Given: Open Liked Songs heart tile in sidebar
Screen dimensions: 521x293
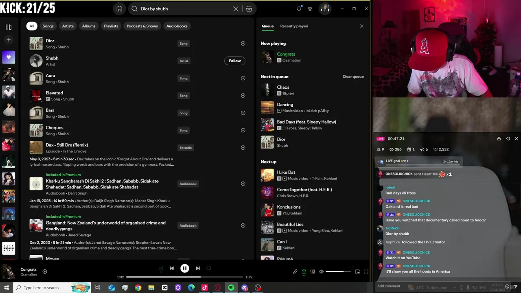Looking at the screenshot, I should 9,57.
